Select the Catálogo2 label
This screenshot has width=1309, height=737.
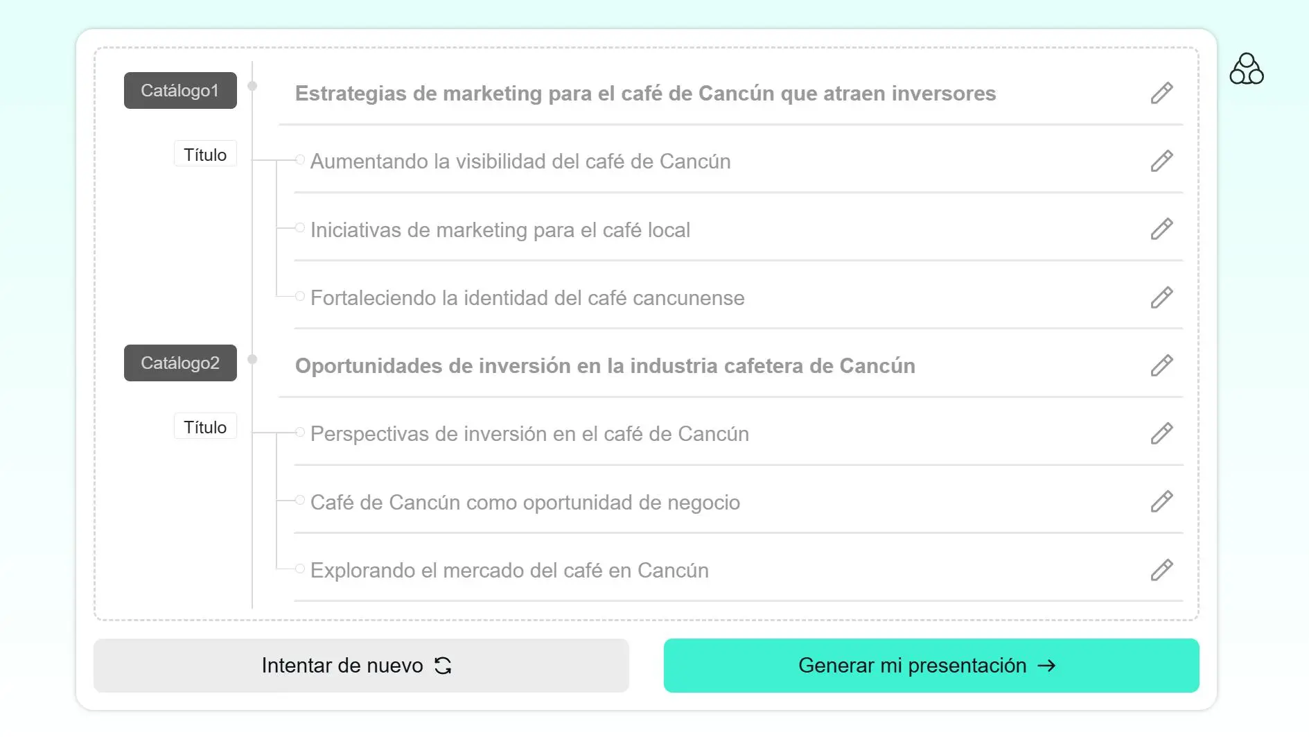coord(180,363)
